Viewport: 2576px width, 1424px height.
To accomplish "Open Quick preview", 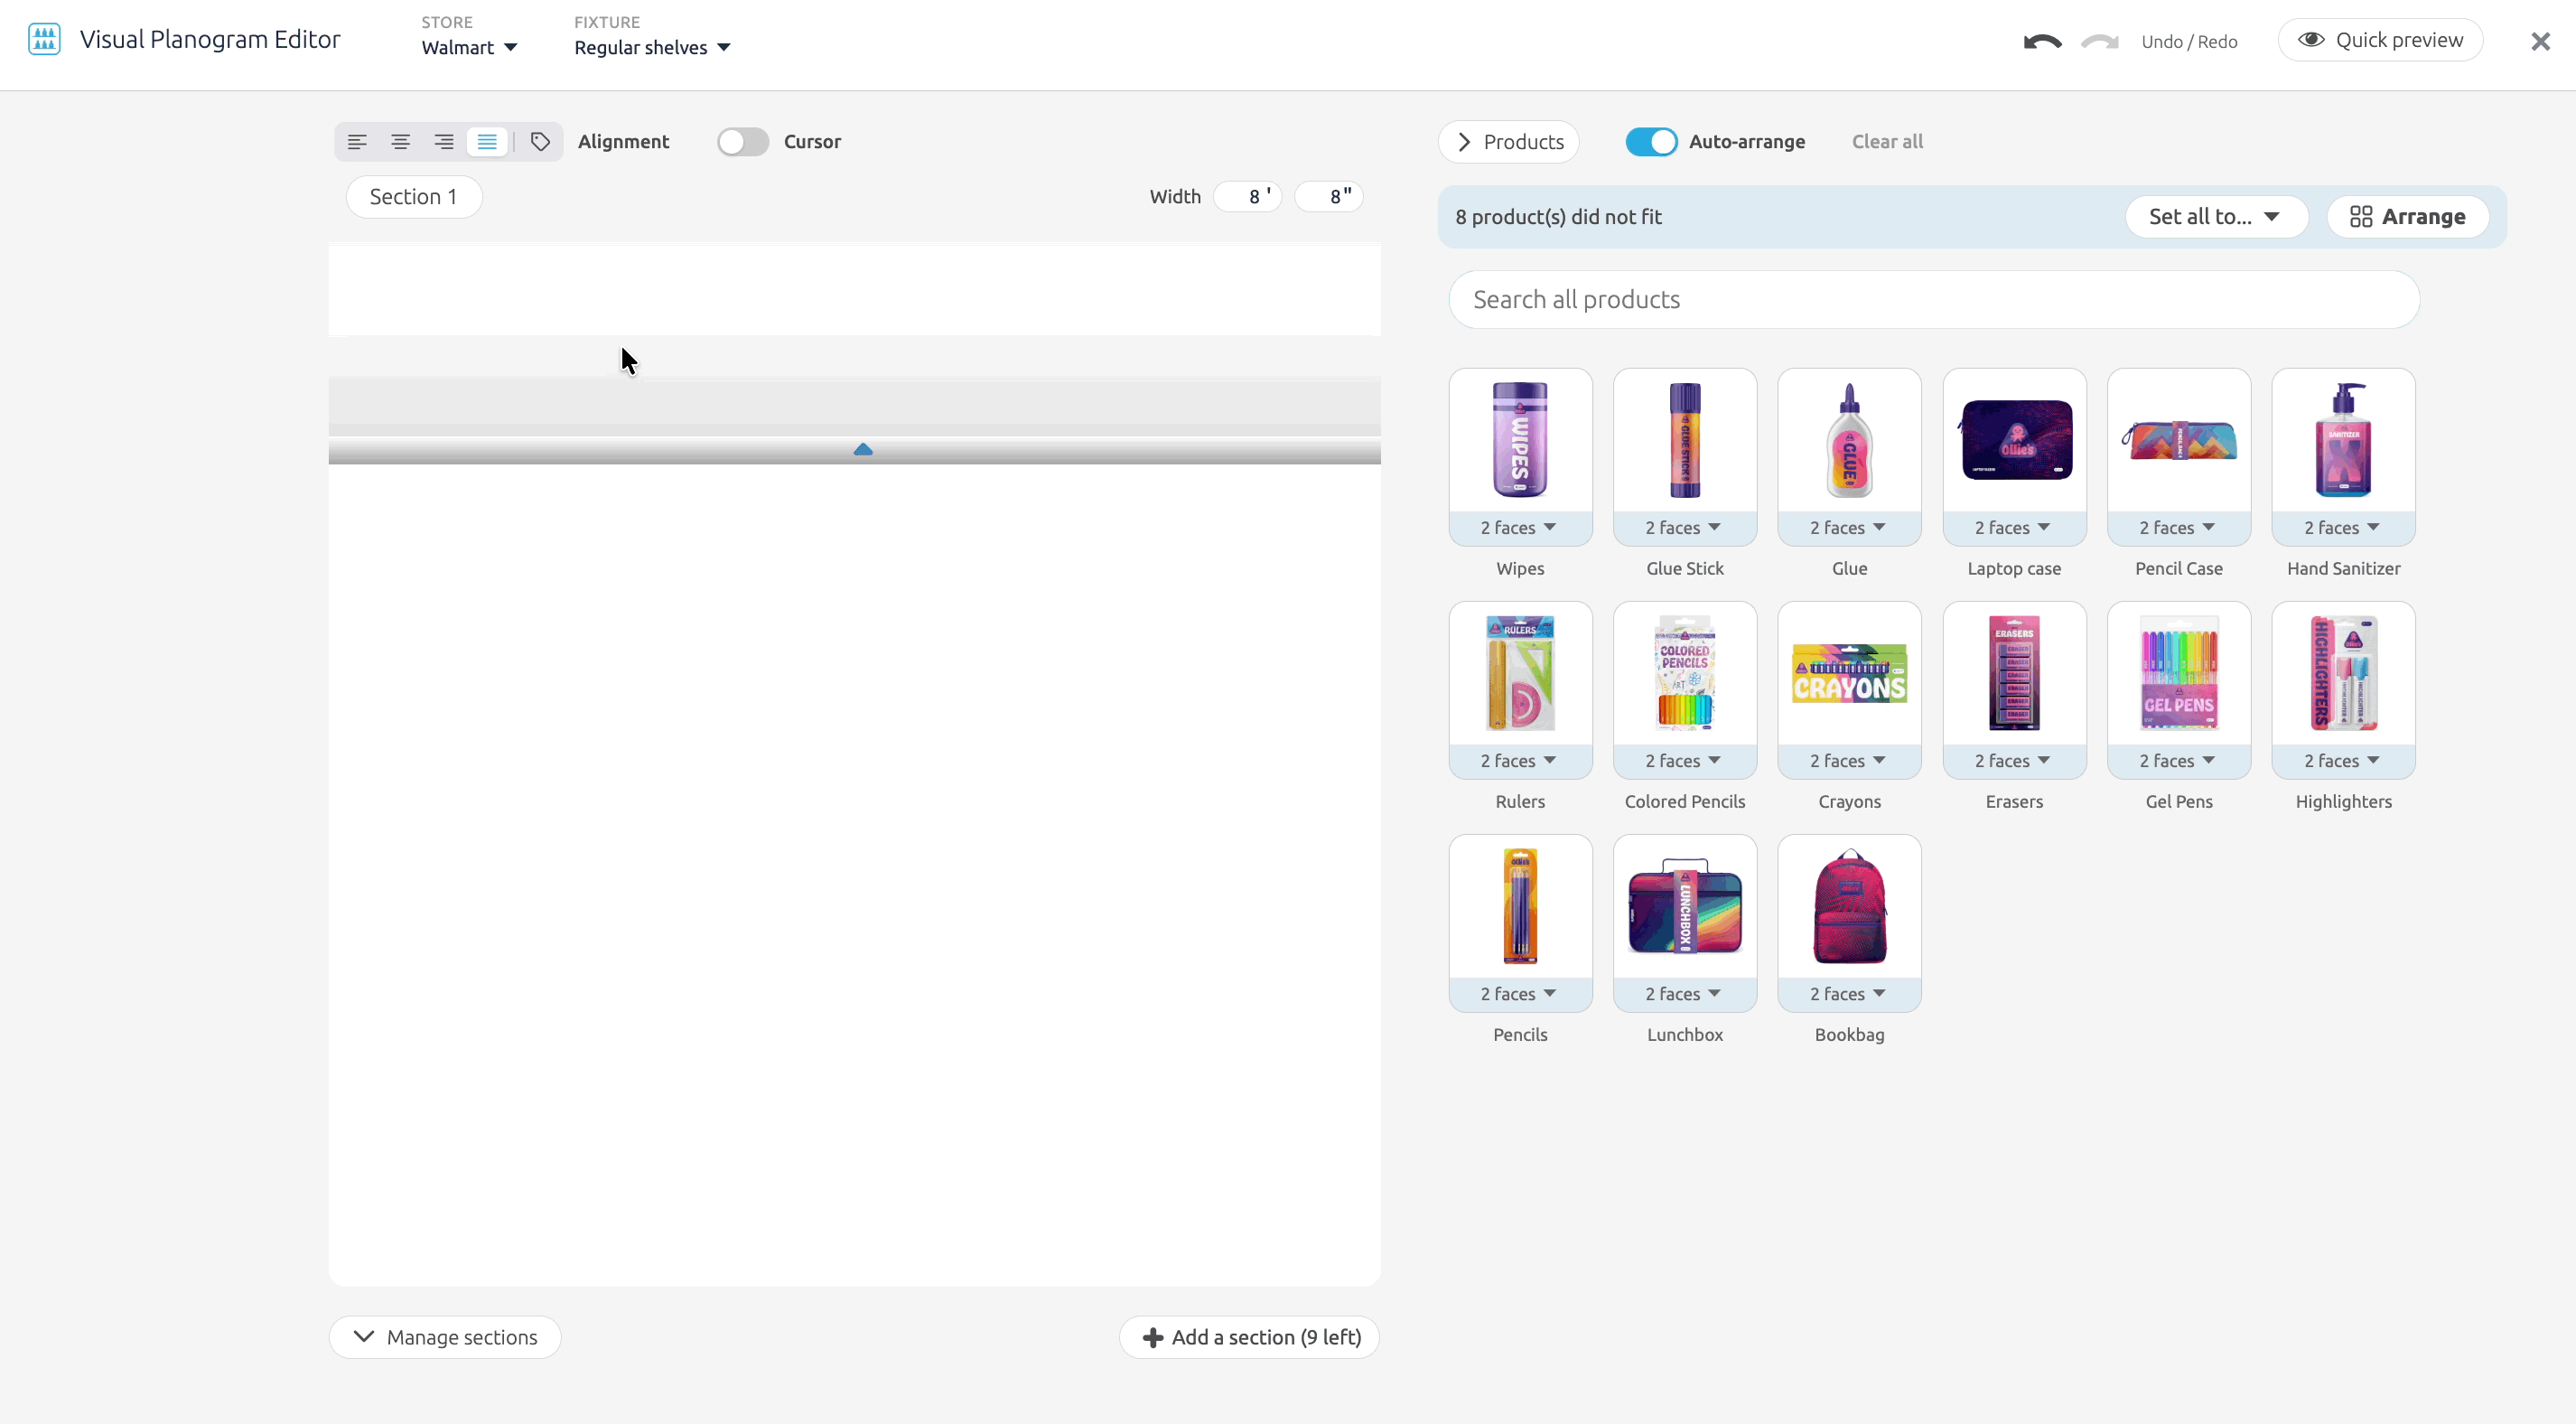I will tap(2380, 40).
